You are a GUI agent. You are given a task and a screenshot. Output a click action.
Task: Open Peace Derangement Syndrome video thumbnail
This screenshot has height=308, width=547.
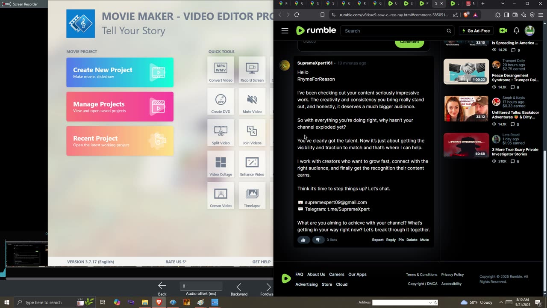[466, 71]
